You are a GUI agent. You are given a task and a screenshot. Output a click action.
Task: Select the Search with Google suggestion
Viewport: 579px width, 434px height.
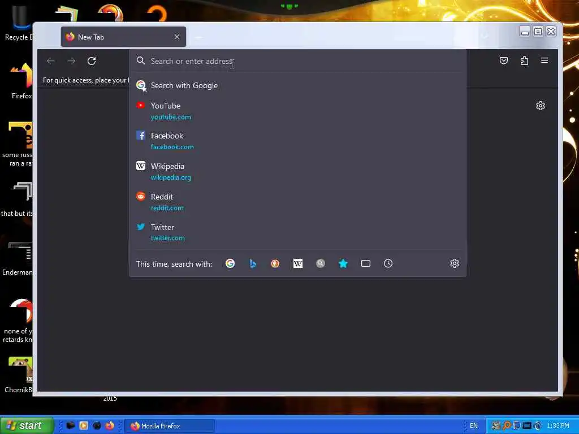pyautogui.click(x=297, y=86)
